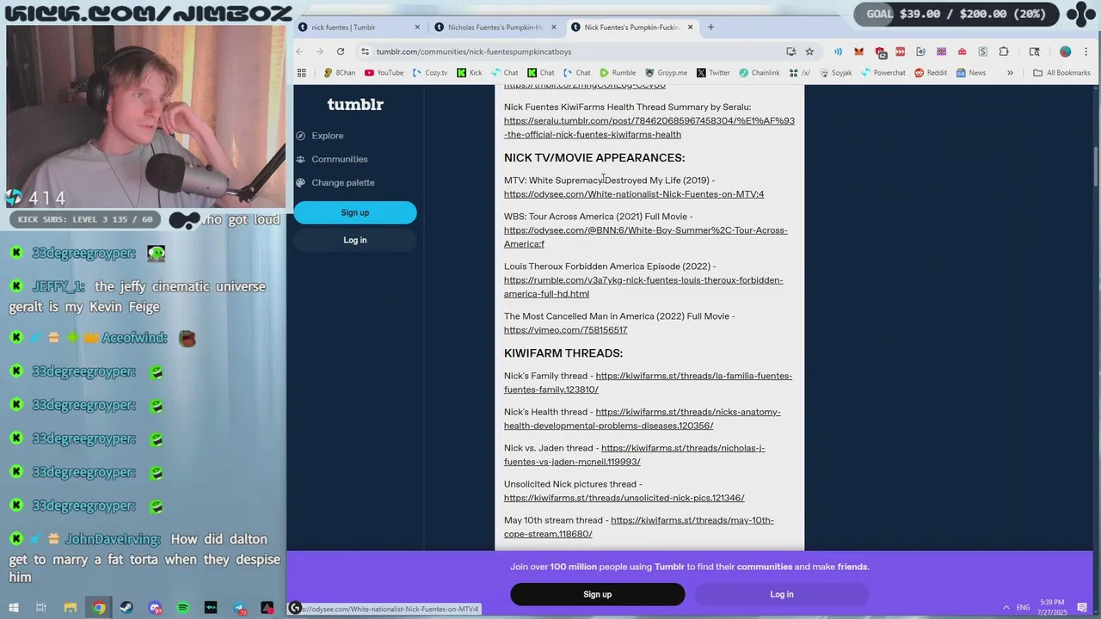Click Log in in the purple bottom banner
This screenshot has height=619, width=1101.
(x=782, y=594)
